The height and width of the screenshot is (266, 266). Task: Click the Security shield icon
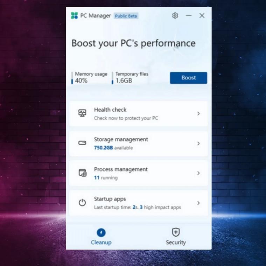click(176, 232)
